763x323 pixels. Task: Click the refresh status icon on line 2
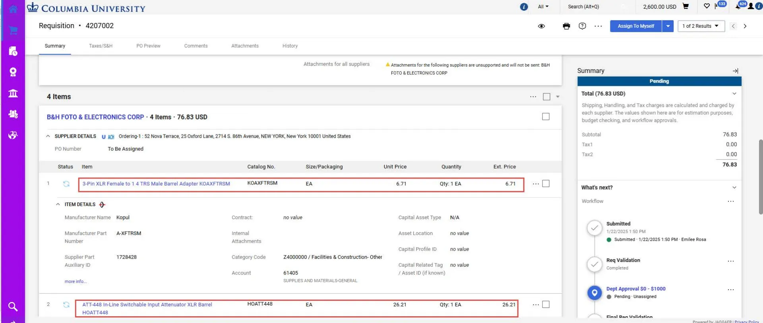pyautogui.click(x=66, y=305)
